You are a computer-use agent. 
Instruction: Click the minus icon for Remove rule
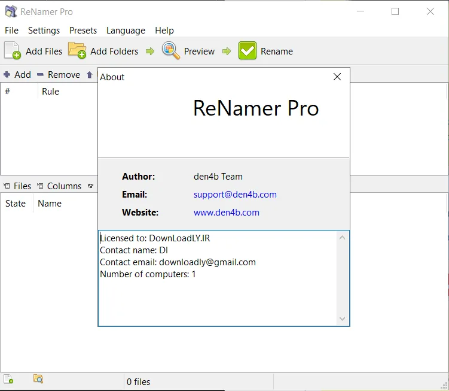pos(40,75)
